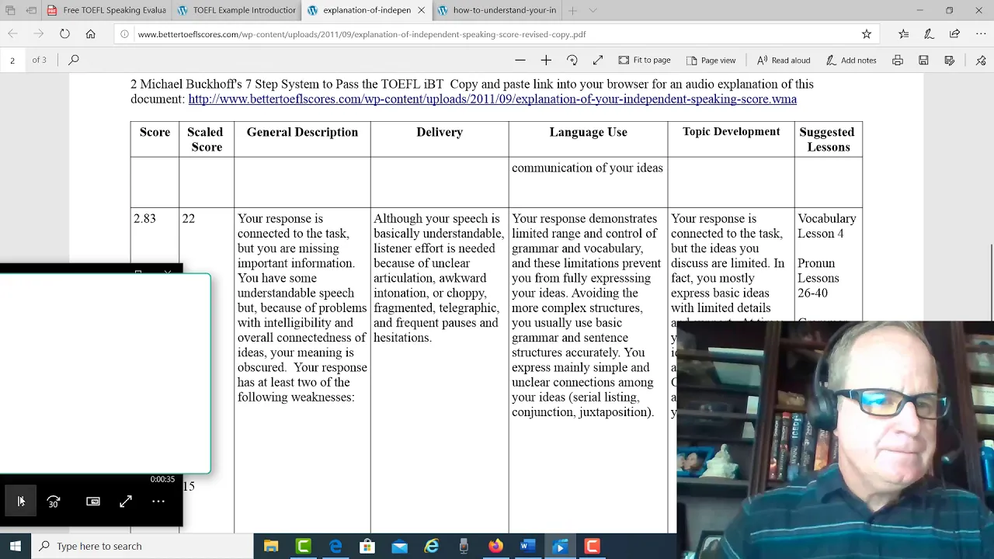Open Microsoft Edge from taskbar
The height and width of the screenshot is (559, 994).
pos(335,547)
